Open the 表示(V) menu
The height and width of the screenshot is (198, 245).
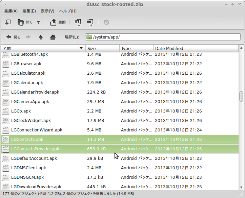(47, 11)
